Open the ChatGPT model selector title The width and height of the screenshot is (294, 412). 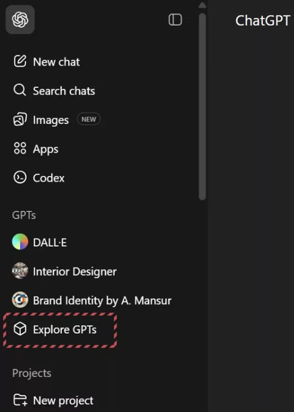[x=262, y=20]
